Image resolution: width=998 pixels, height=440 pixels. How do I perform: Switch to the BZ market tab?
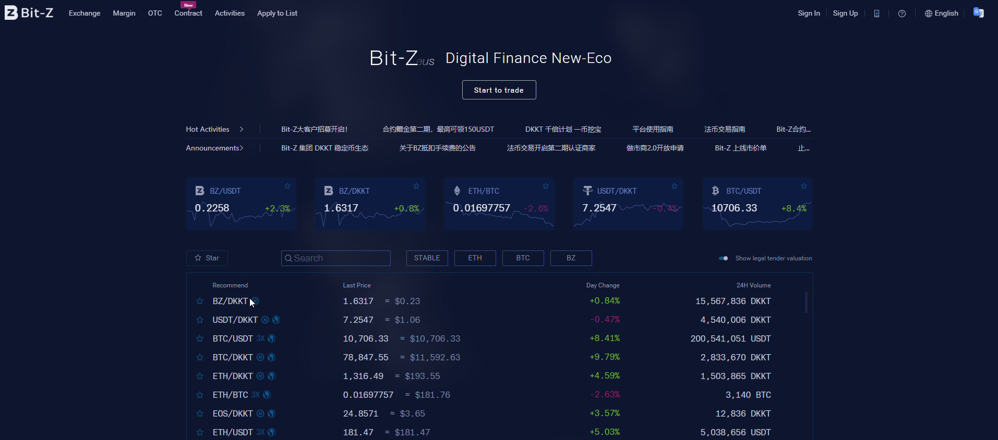tap(571, 258)
